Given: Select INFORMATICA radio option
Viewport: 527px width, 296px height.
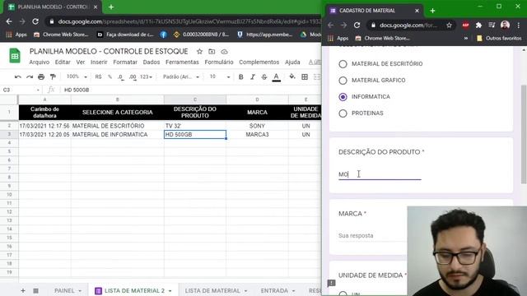Looking at the screenshot, I should (343, 97).
